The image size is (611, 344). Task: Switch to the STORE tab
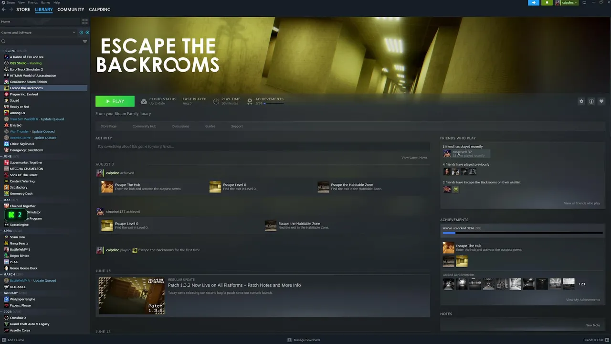[23, 10]
